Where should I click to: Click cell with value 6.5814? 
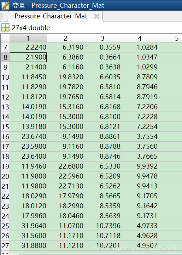point(102,97)
